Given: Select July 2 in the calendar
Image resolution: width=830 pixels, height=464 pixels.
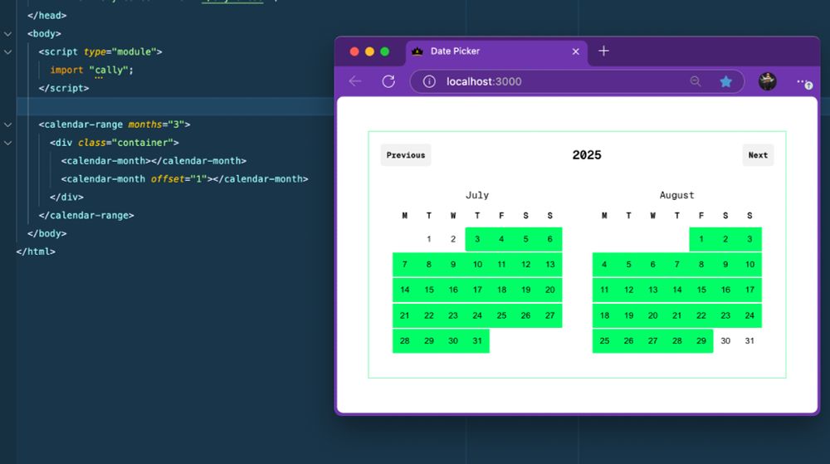Looking at the screenshot, I should [453, 239].
